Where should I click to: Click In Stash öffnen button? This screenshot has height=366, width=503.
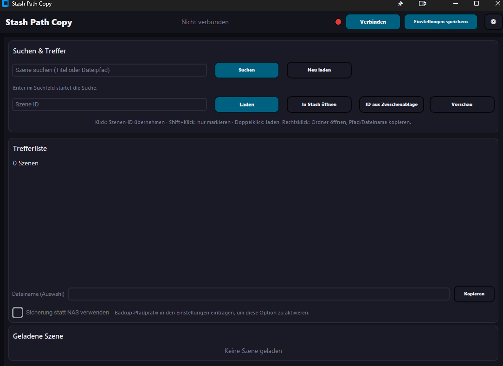pos(319,105)
